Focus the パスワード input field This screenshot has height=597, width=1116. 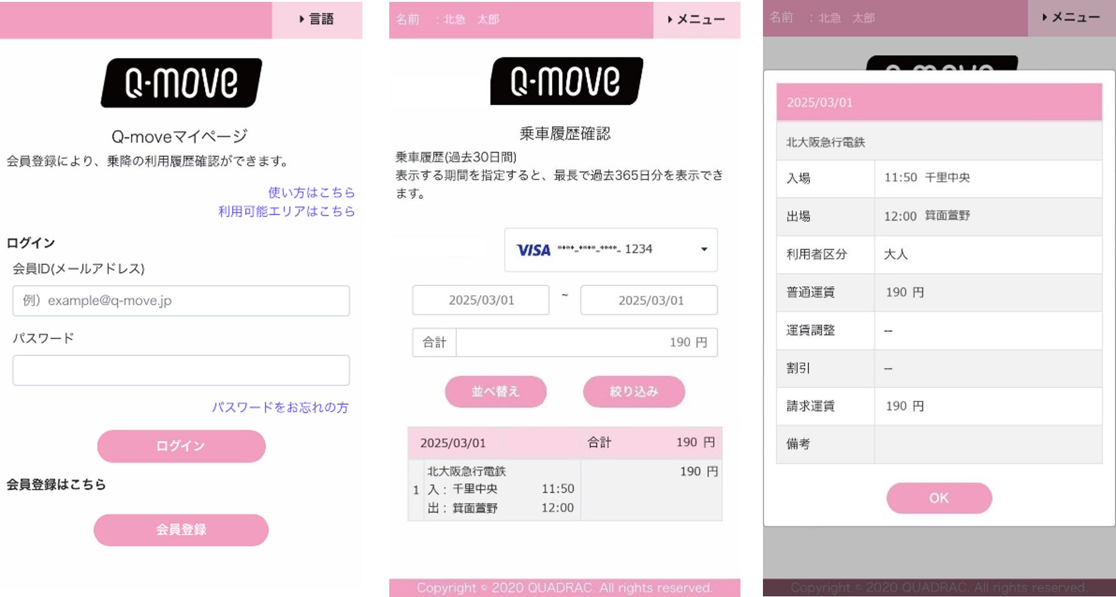click(x=181, y=370)
